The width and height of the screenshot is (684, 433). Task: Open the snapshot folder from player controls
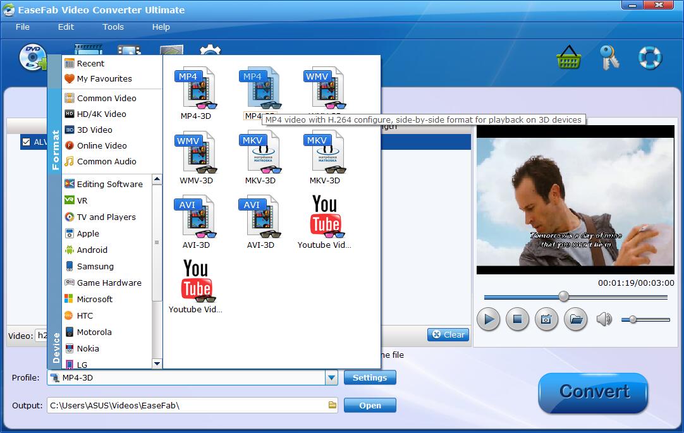tap(576, 320)
